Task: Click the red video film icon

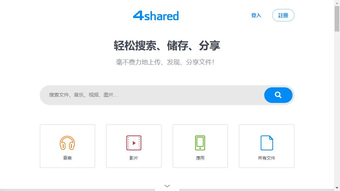Action: 134,143
